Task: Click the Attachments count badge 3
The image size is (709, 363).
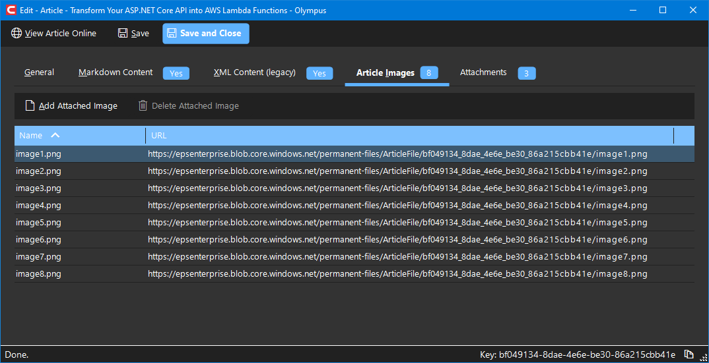Action: [x=527, y=73]
